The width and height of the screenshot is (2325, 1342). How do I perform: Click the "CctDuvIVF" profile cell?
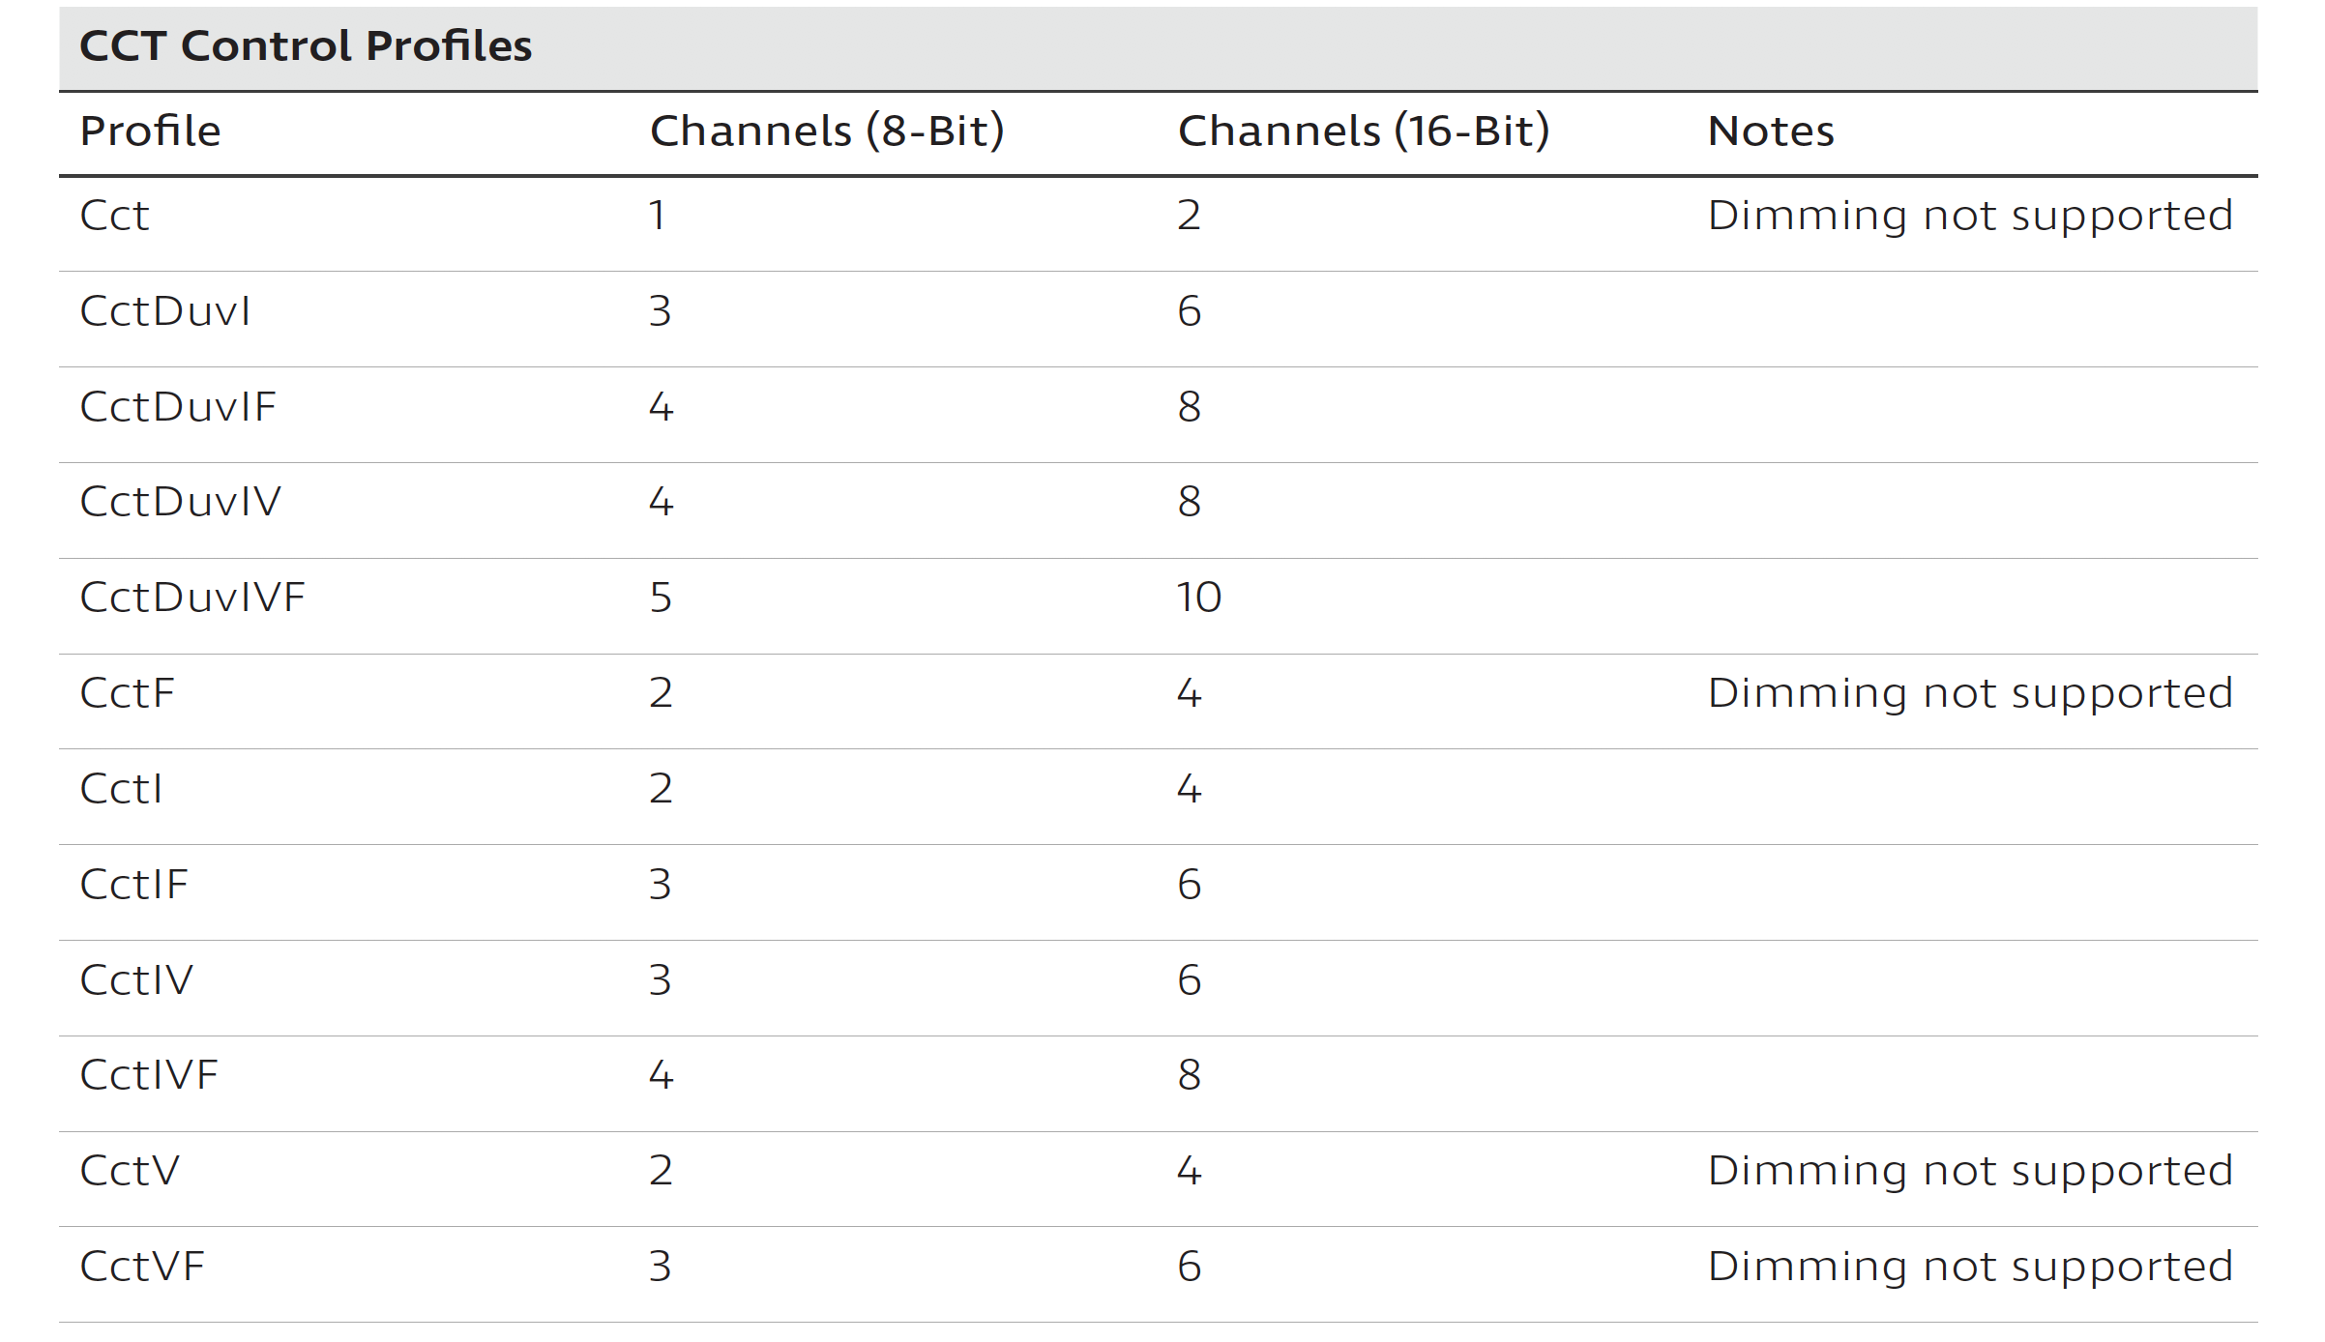point(192,598)
